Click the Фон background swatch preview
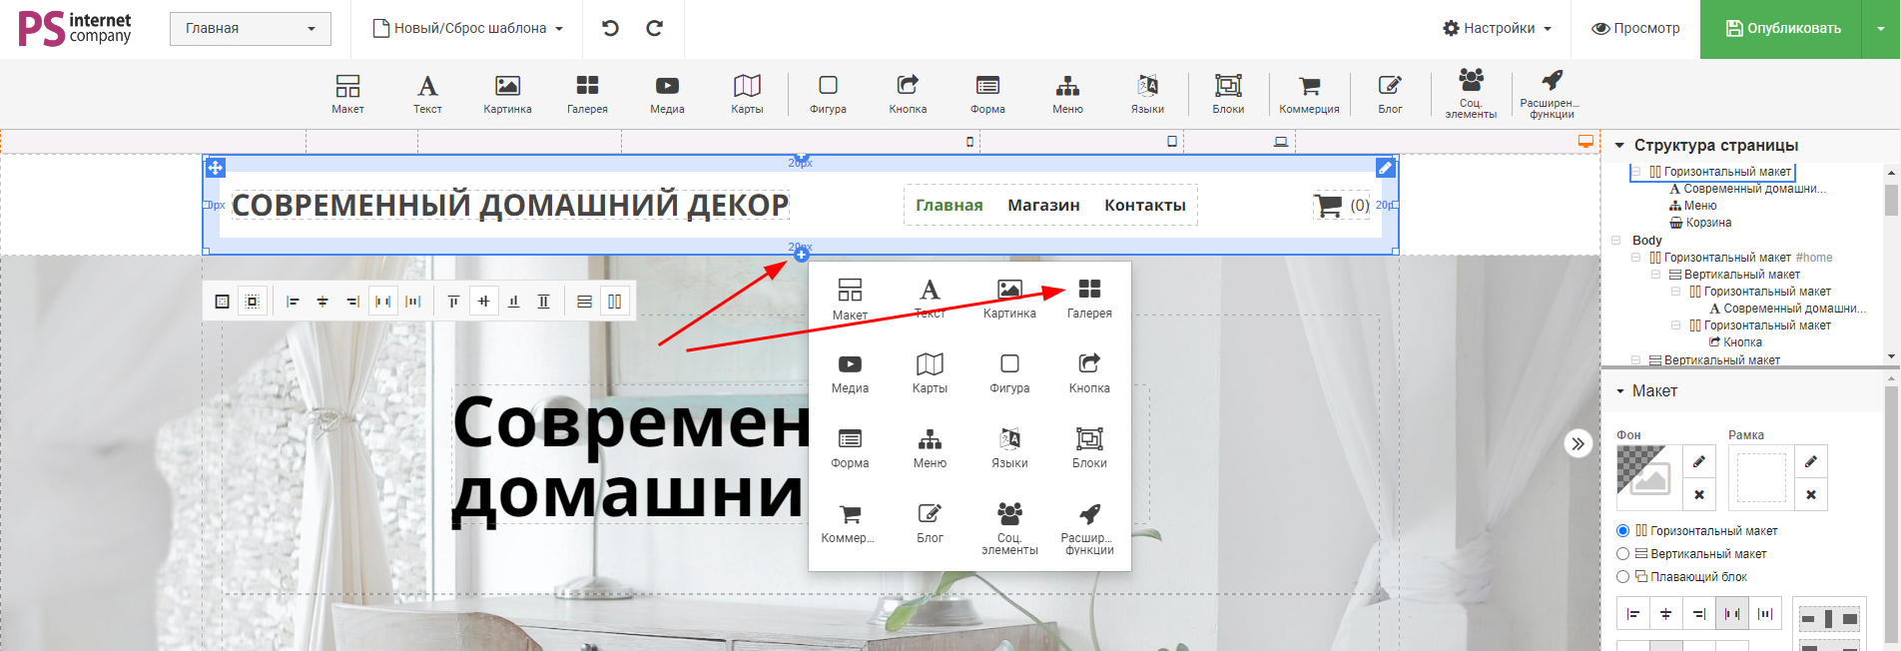This screenshot has height=651, width=1901. pyautogui.click(x=1648, y=471)
